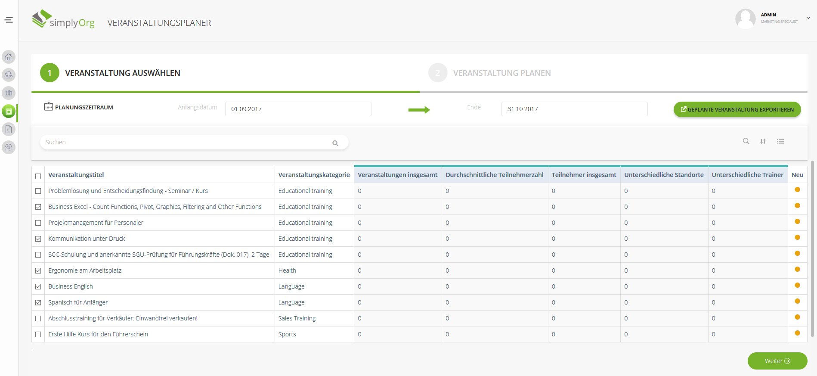Click the search icon beside the sort arrows
The height and width of the screenshot is (376, 817).
[746, 141]
